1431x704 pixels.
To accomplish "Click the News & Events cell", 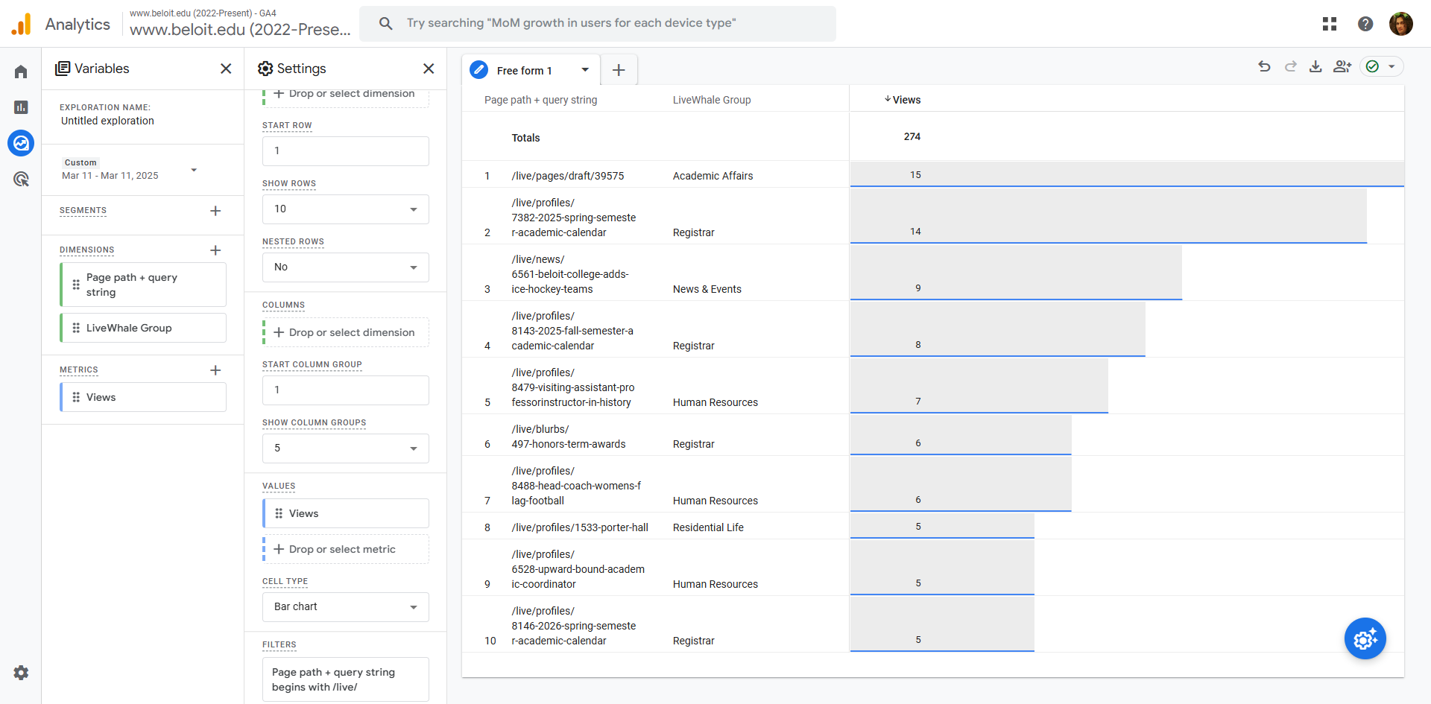I will click(x=707, y=289).
